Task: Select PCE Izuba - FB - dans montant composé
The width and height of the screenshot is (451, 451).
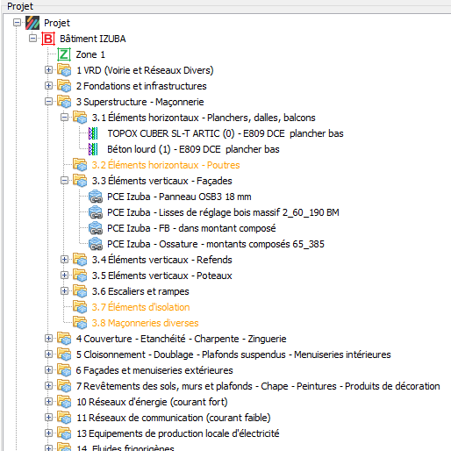Action: point(191,228)
